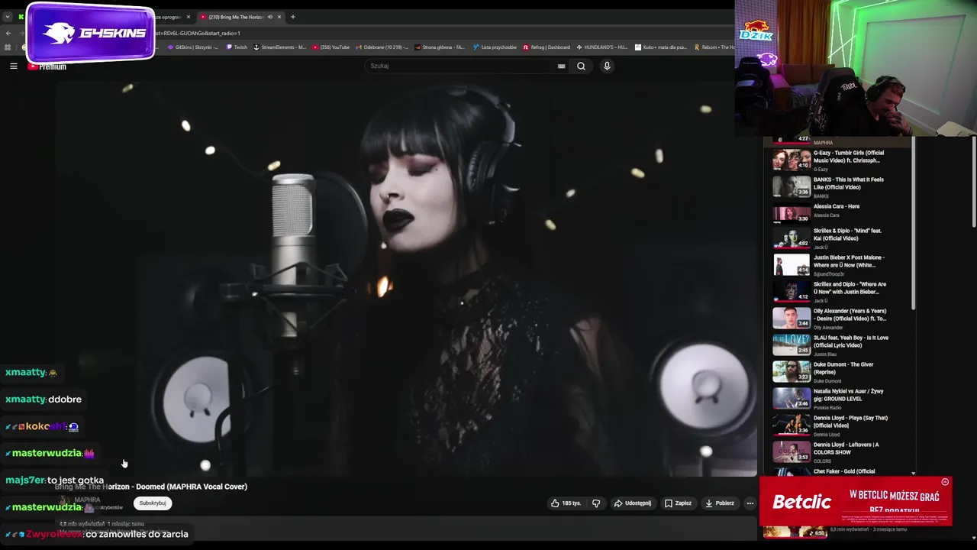Mute tab via speaker icon on tab
Screen dimensions: 977x550
(269, 17)
